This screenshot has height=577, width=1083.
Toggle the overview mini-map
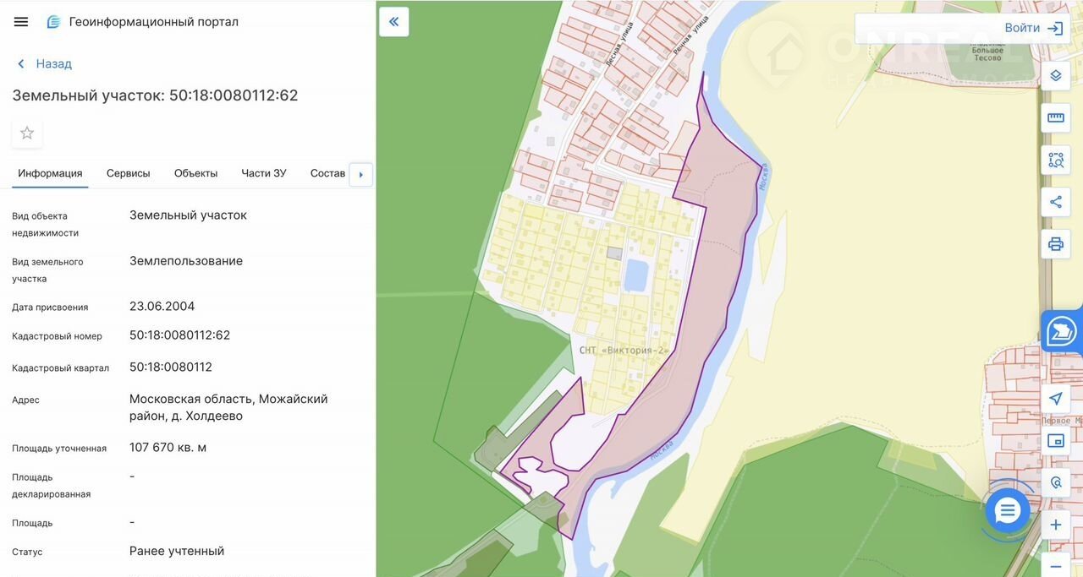[1055, 441]
